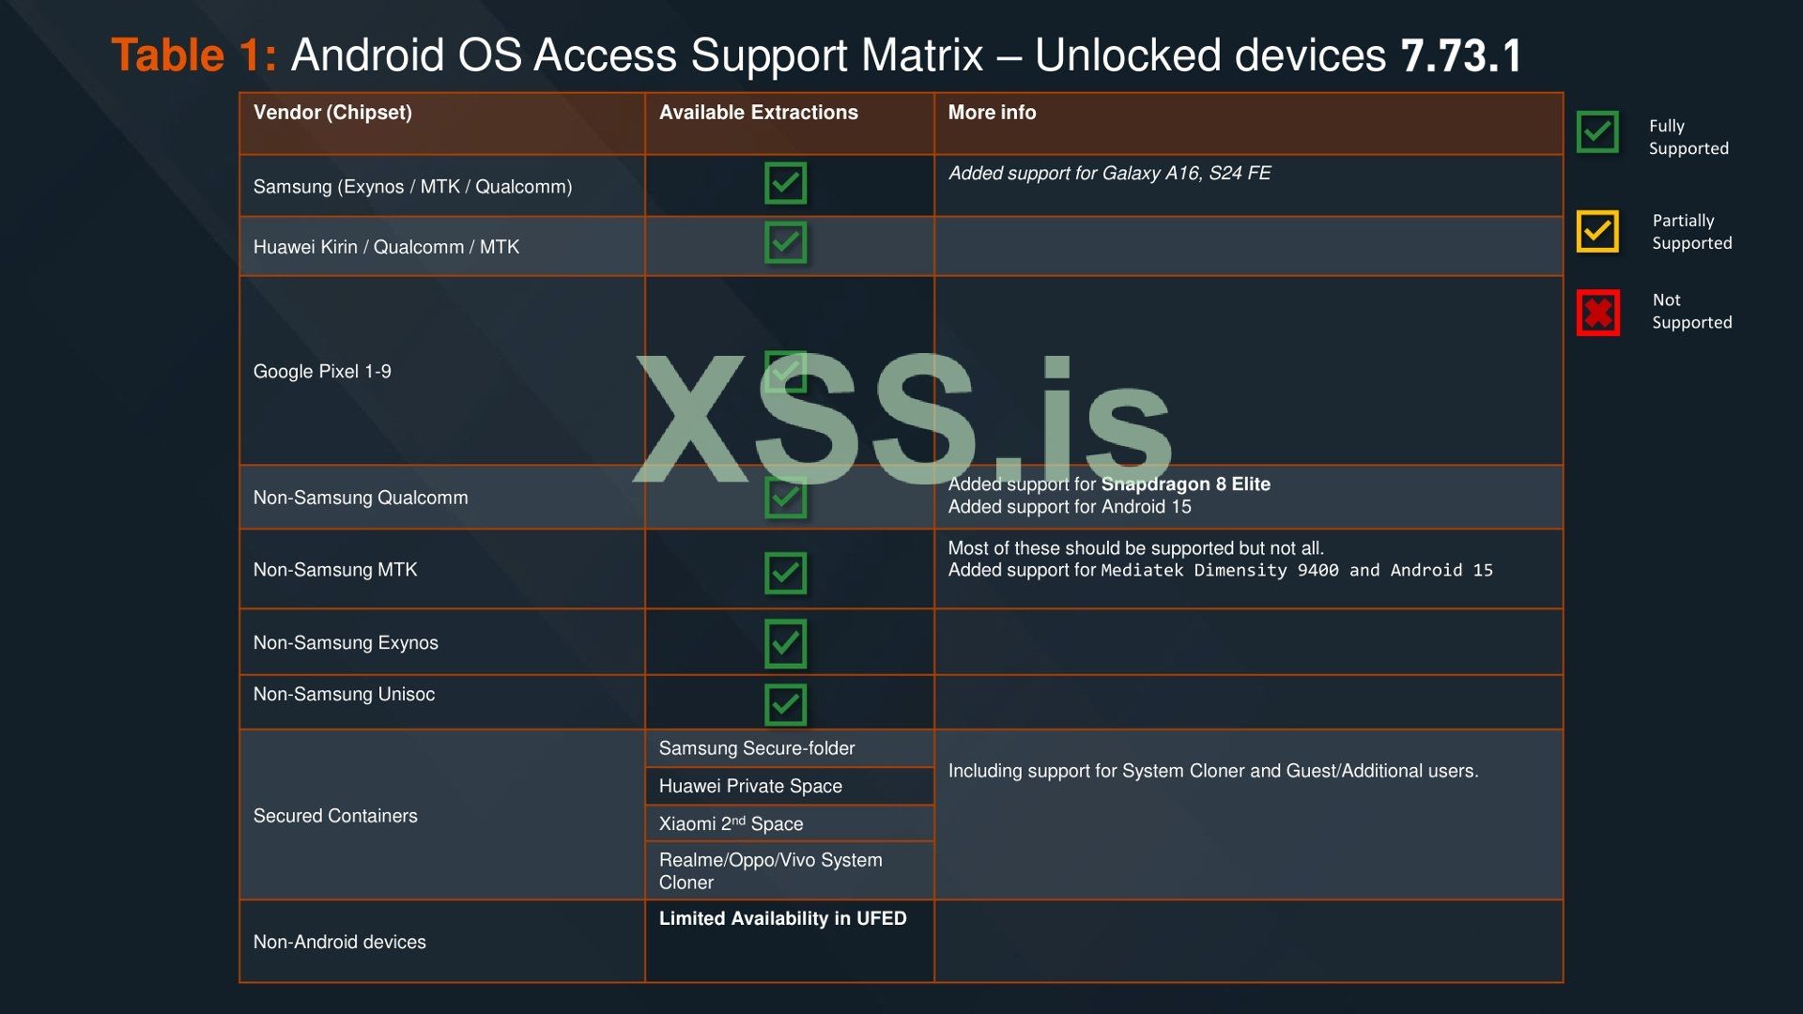
Task: Toggle the Fully Supported green legend checkbox
Action: [x=1597, y=133]
